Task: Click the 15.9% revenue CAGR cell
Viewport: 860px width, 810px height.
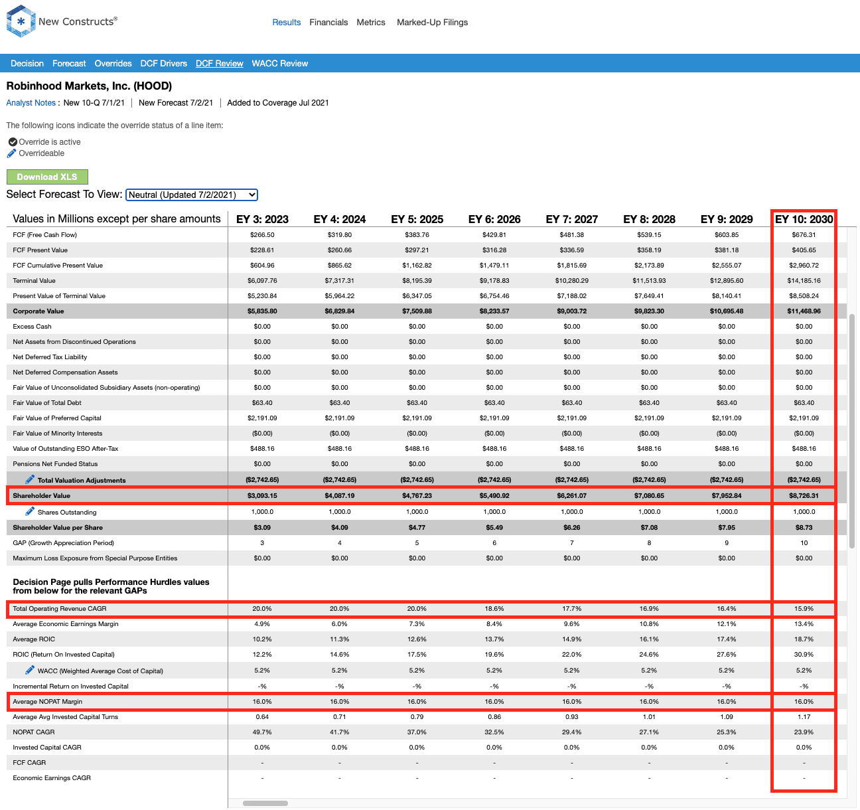Action: pos(804,609)
